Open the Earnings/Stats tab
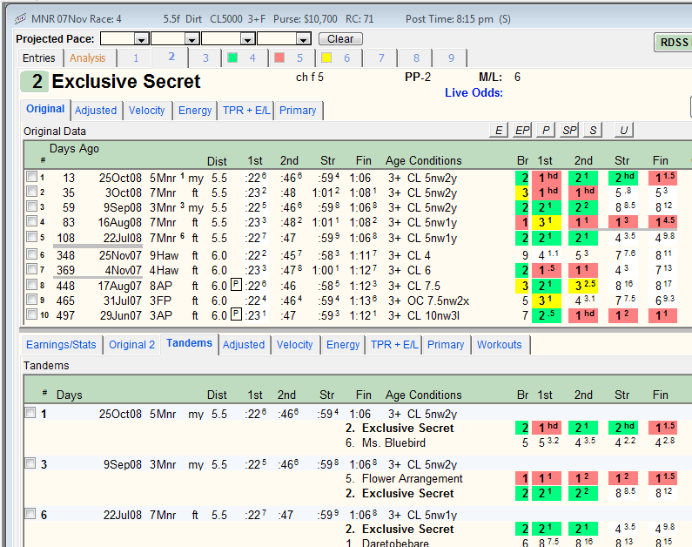692x547 pixels. point(61,345)
